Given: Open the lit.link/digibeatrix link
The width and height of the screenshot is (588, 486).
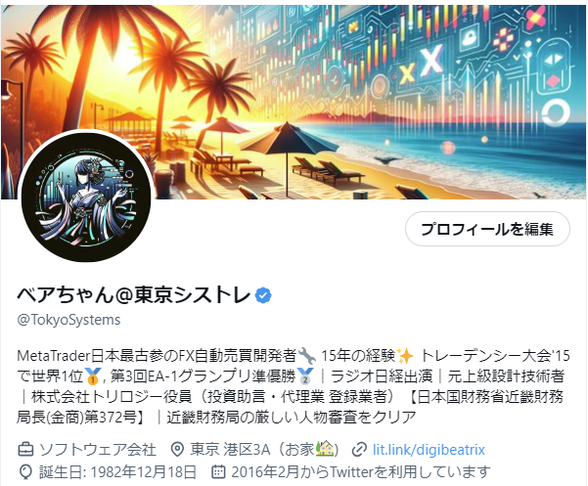Looking at the screenshot, I should [429, 450].
